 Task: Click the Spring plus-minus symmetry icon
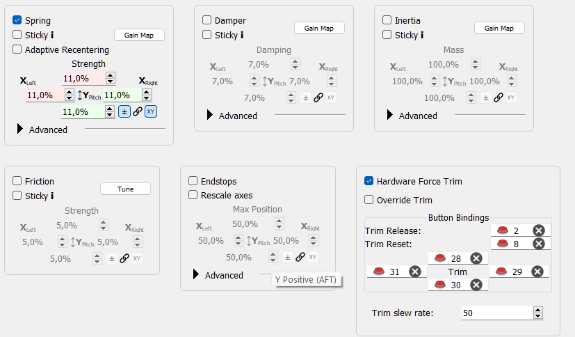(124, 111)
